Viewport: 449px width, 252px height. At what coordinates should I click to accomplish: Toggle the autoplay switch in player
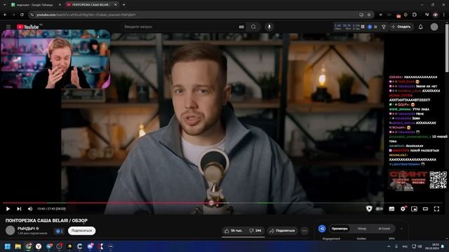pyautogui.click(x=380, y=209)
